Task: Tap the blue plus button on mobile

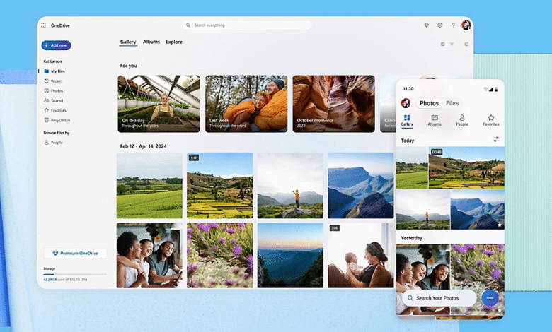Action: coord(489,298)
